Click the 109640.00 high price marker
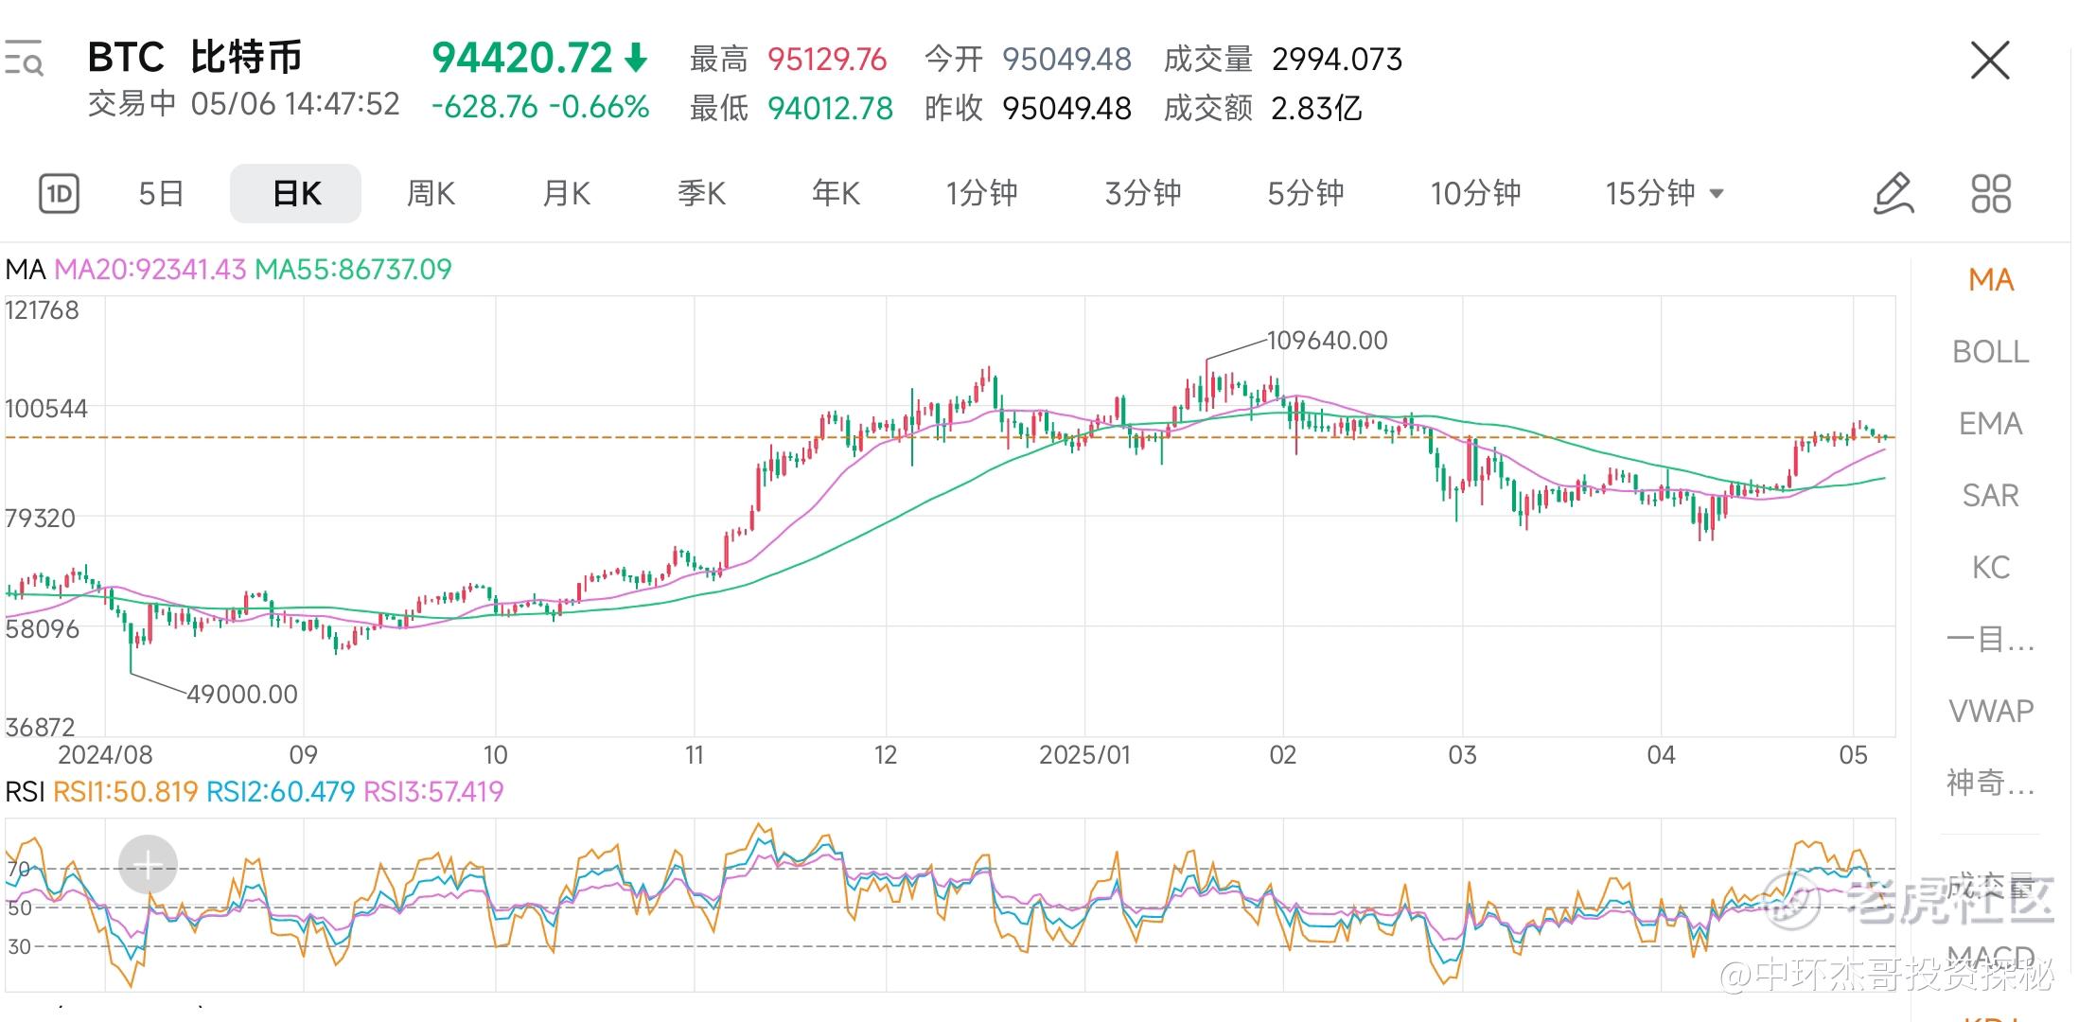The image size is (2096, 1022). tap(1327, 341)
